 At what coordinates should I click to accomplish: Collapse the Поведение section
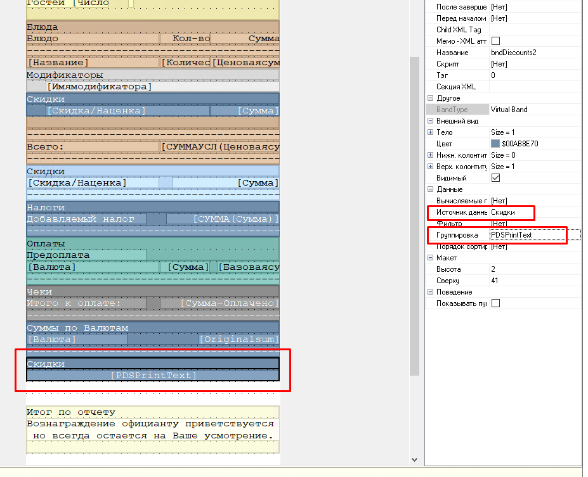pyautogui.click(x=431, y=292)
